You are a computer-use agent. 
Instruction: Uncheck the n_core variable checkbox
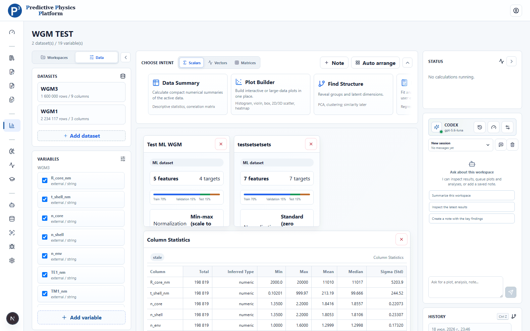pyautogui.click(x=45, y=218)
